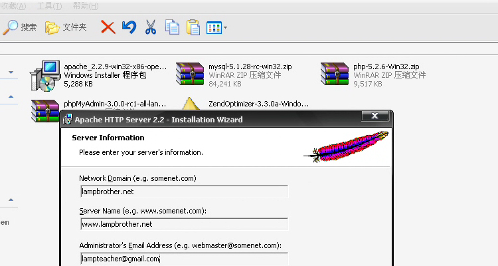Close the Apache Installation Wizard dialog
498x266 pixels.
[375, 116]
